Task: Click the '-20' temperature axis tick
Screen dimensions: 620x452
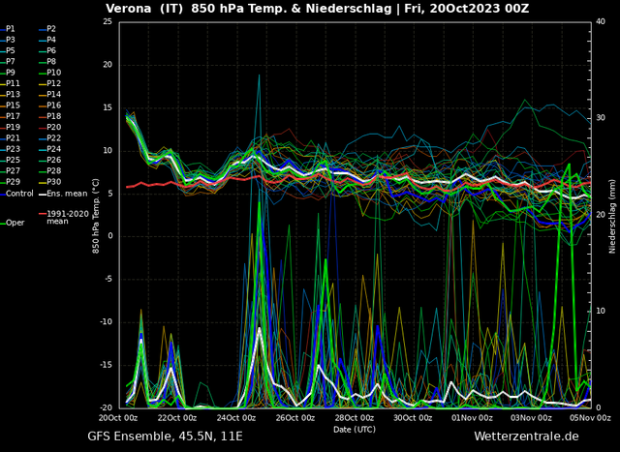Action: [106, 407]
